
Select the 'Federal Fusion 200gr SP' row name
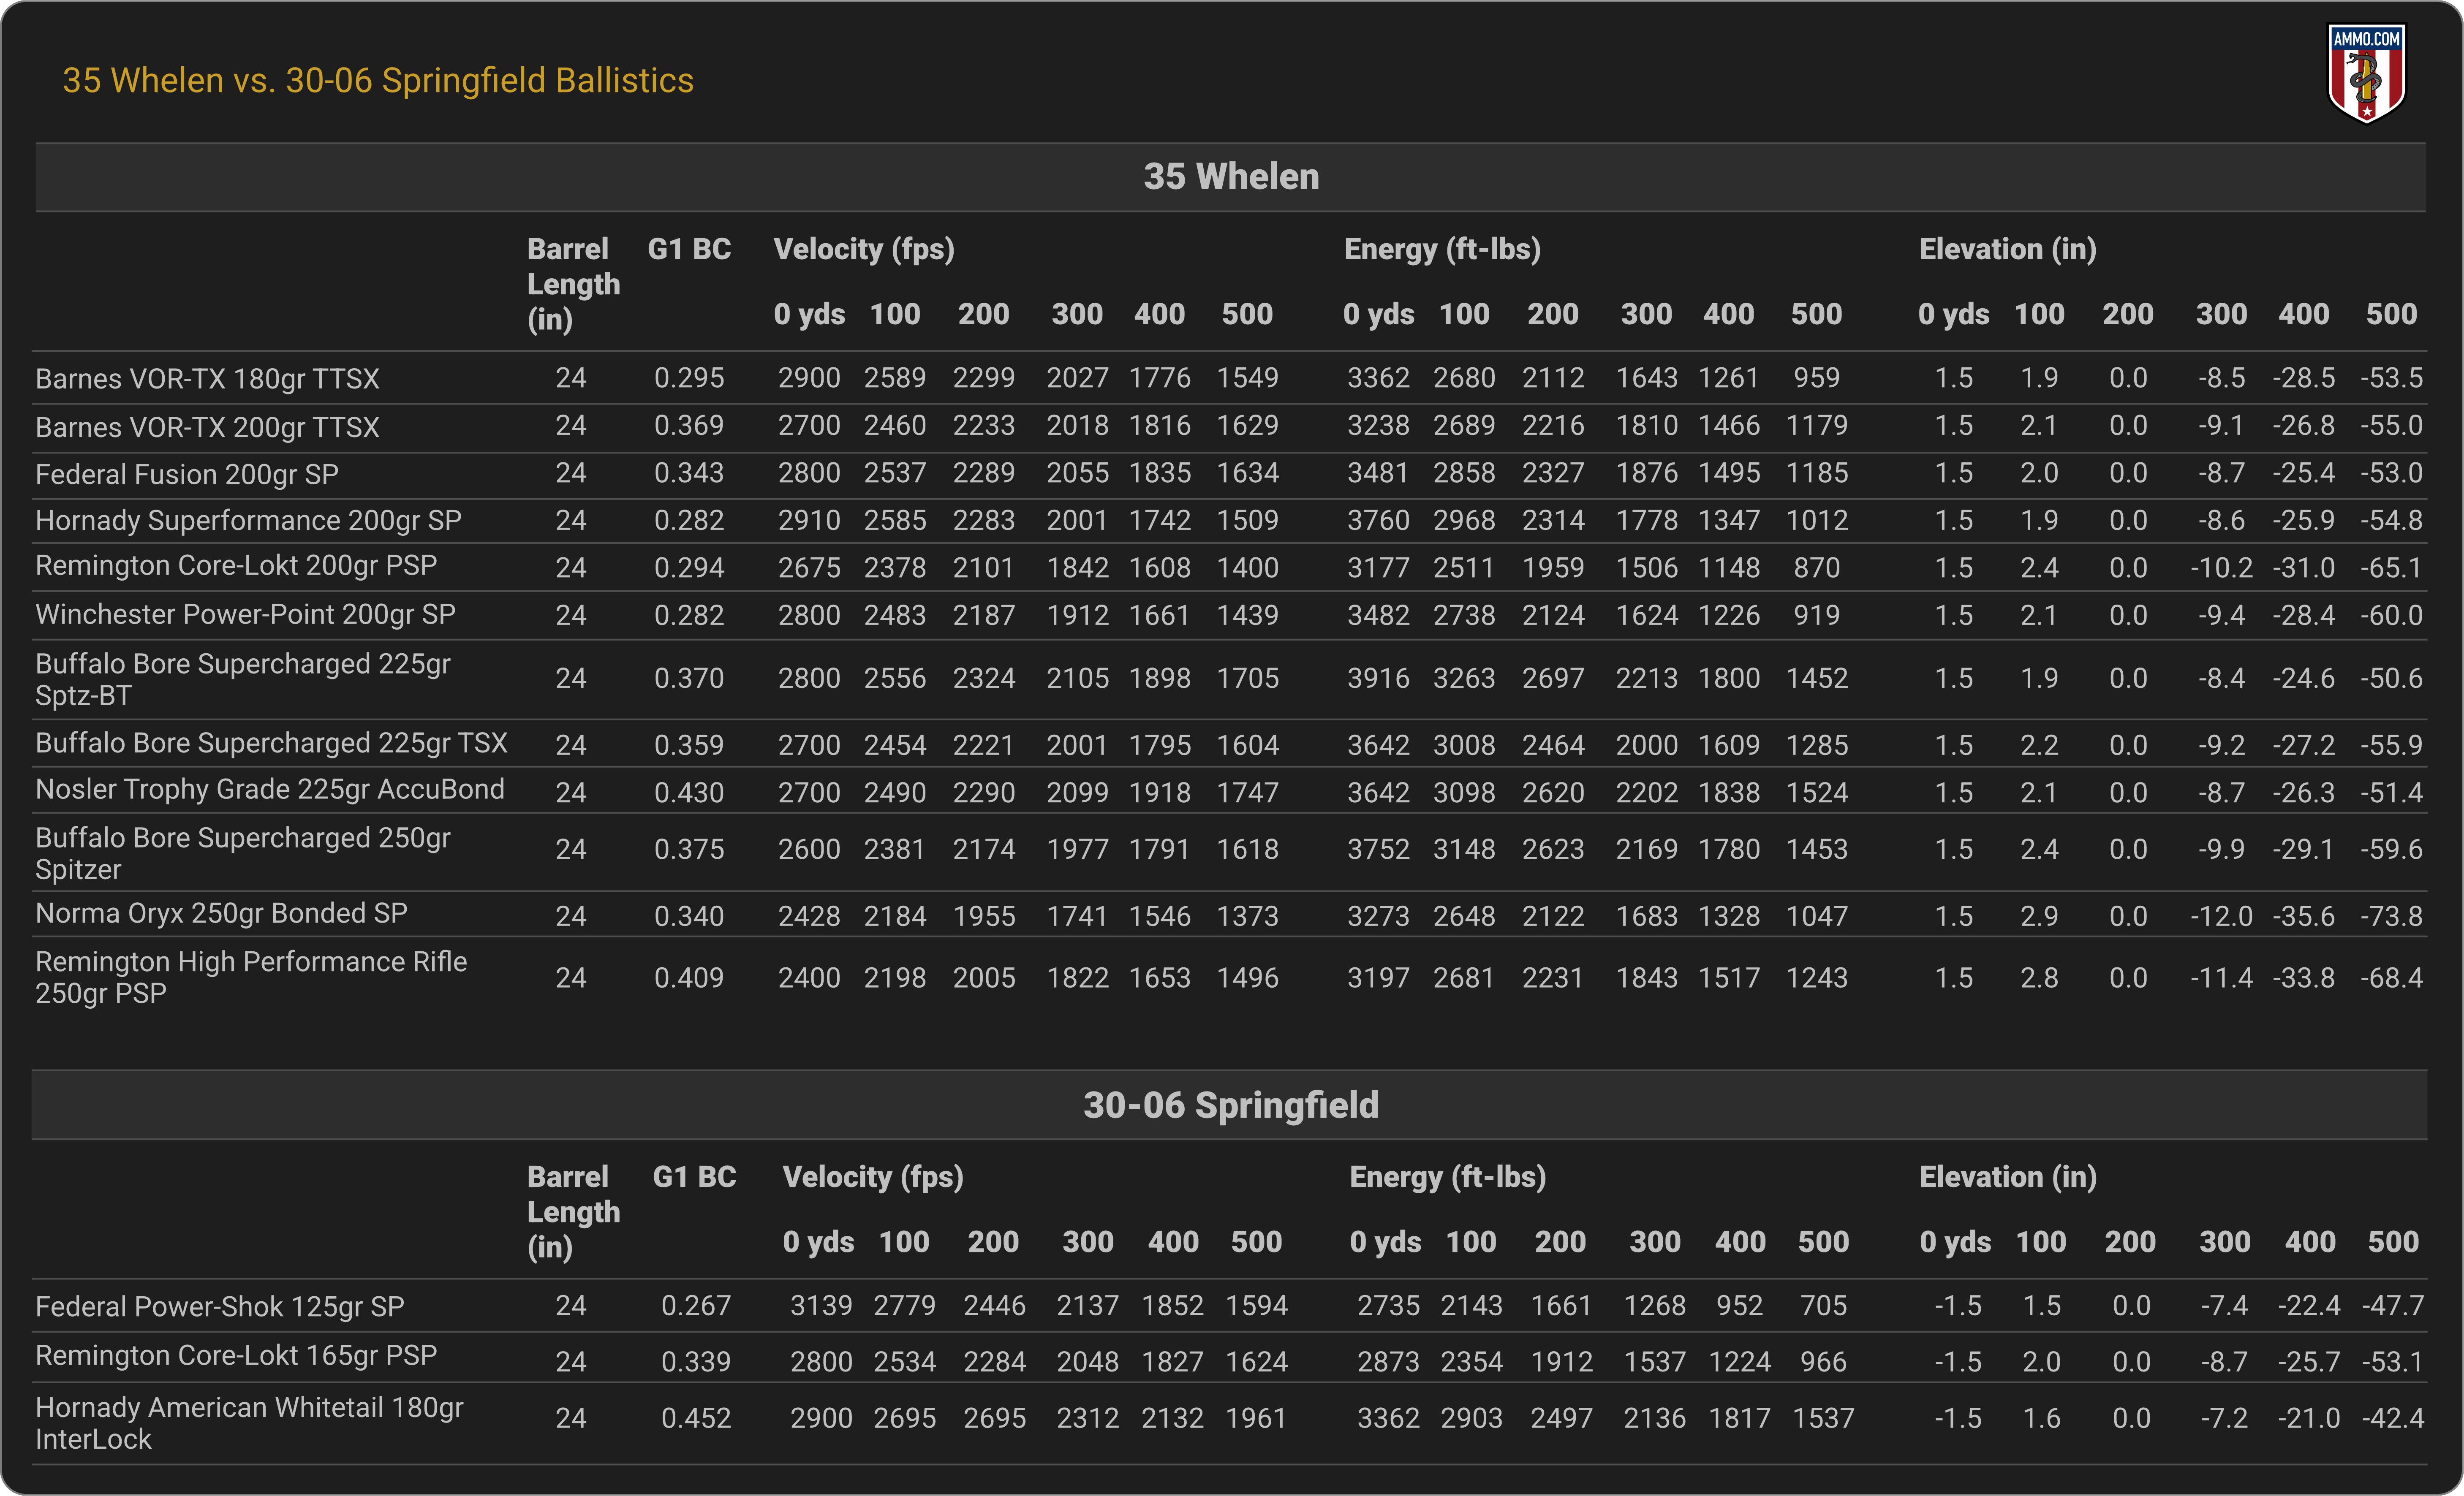click(187, 474)
